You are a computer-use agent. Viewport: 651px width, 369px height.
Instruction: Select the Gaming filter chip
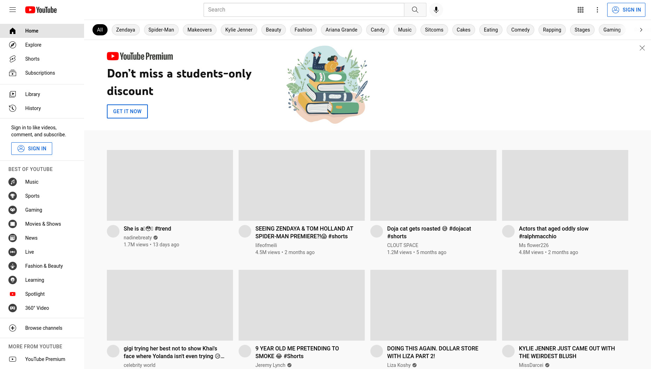pos(612,30)
